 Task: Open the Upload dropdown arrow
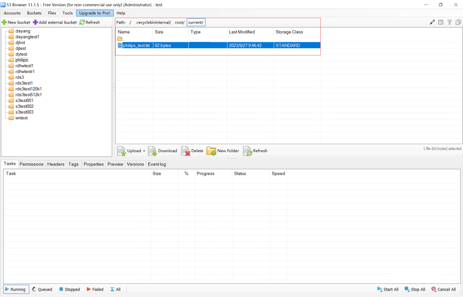(144, 151)
